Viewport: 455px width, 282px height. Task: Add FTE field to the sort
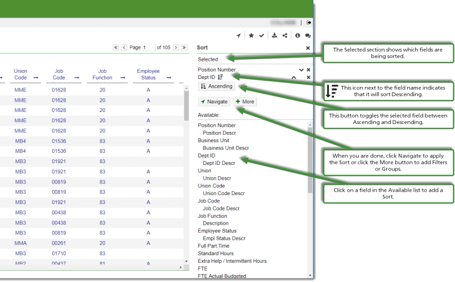tap(202, 268)
